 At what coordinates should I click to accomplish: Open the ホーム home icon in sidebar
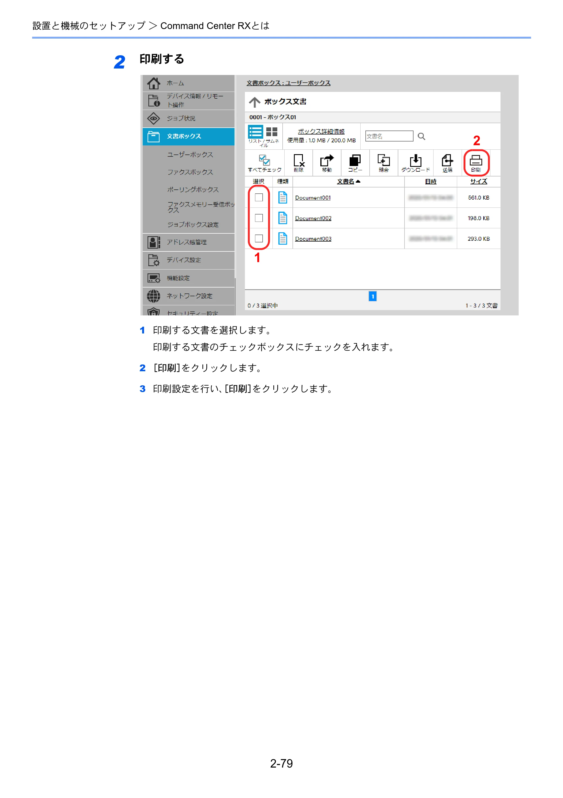point(153,83)
